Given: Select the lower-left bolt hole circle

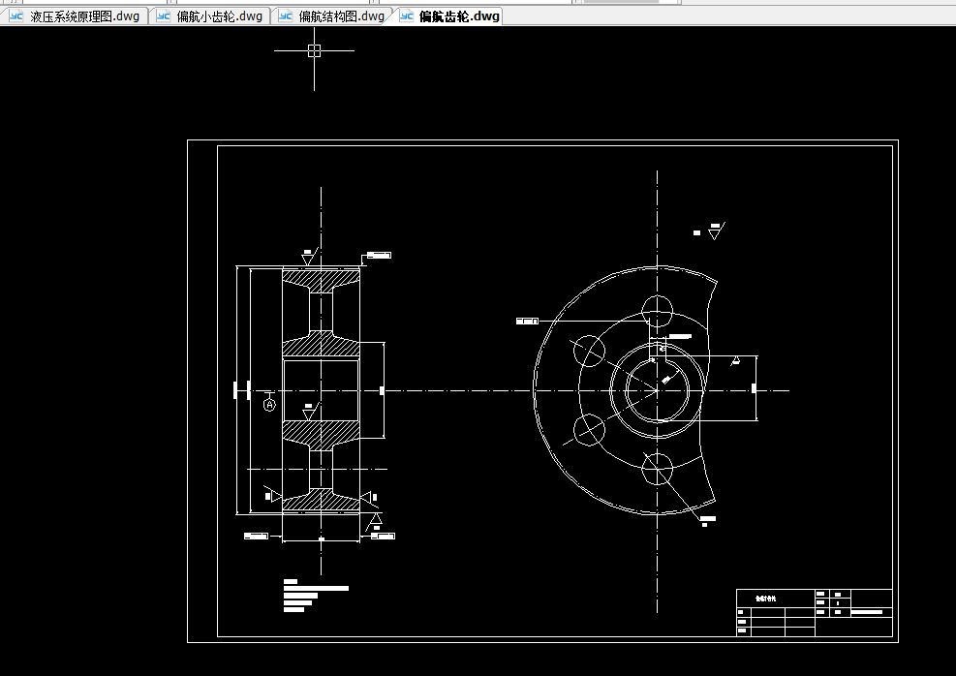Looking at the screenshot, I should 589,429.
